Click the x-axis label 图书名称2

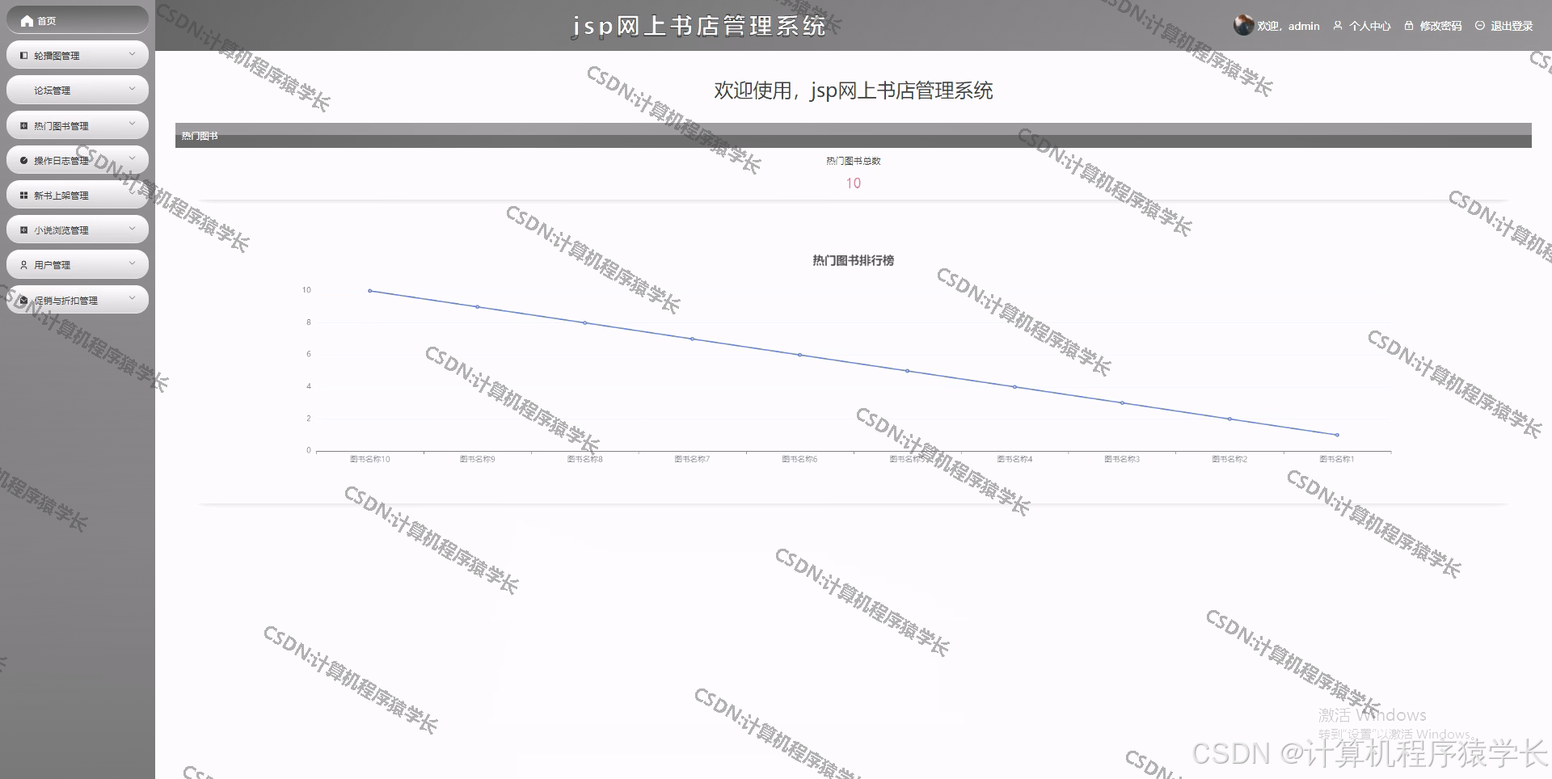click(x=1229, y=459)
